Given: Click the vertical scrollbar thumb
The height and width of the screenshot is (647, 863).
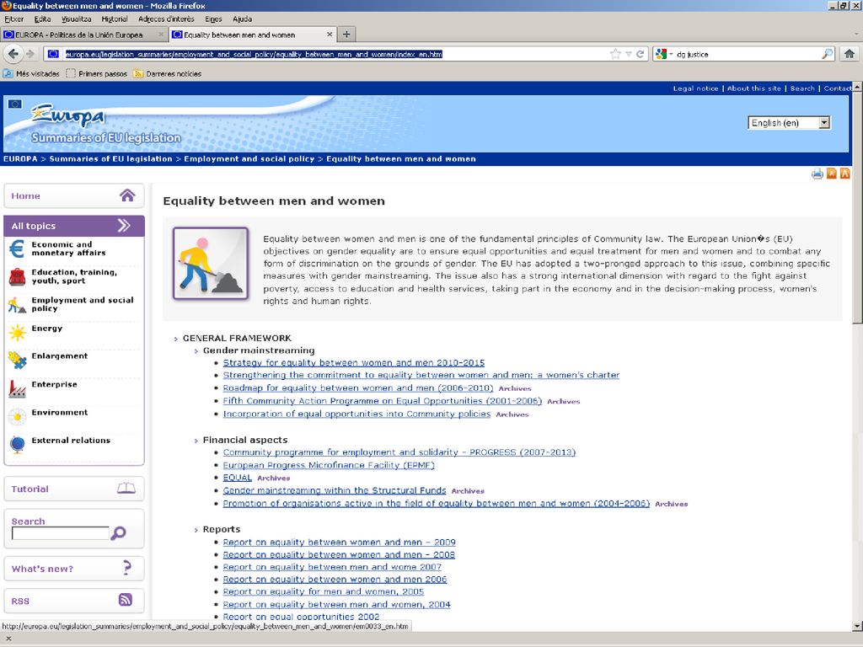Looking at the screenshot, I should coord(857,208).
